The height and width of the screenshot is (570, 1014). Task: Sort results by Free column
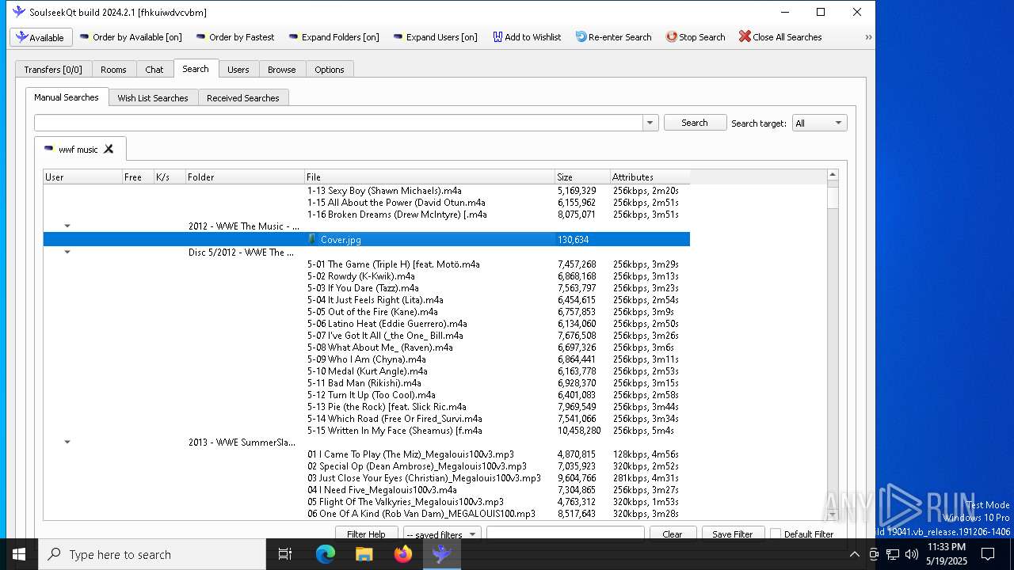point(138,177)
